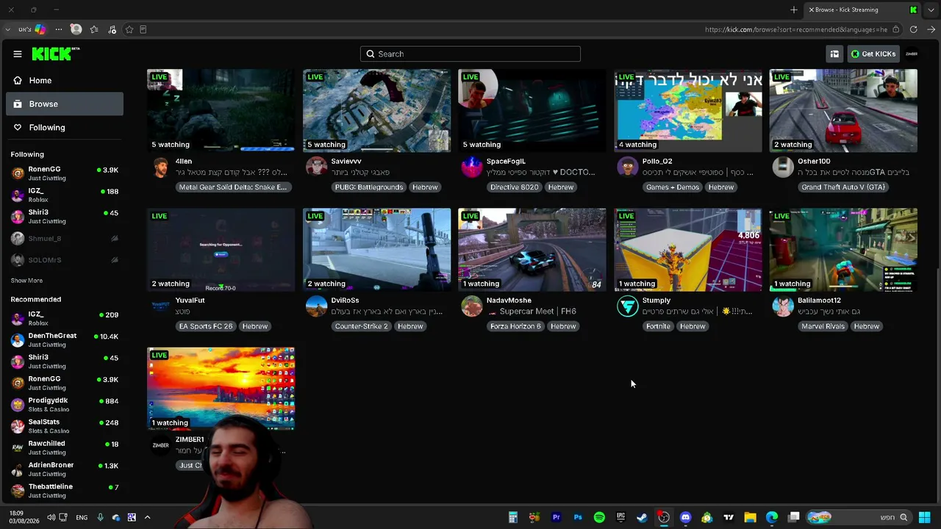The width and height of the screenshot is (941, 529).
Task: Click the Grand Theft Auto V category tag
Action: (843, 187)
